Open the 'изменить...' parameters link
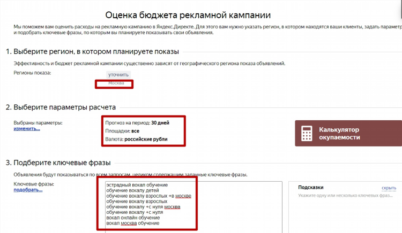Image resolution: width=402 pixels, height=233 pixels. (27, 129)
